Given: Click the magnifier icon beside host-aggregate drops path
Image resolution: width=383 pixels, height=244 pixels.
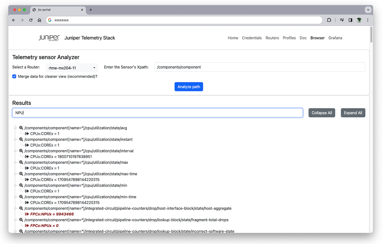Looking at the screenshot, I should (x=21, y=208).
